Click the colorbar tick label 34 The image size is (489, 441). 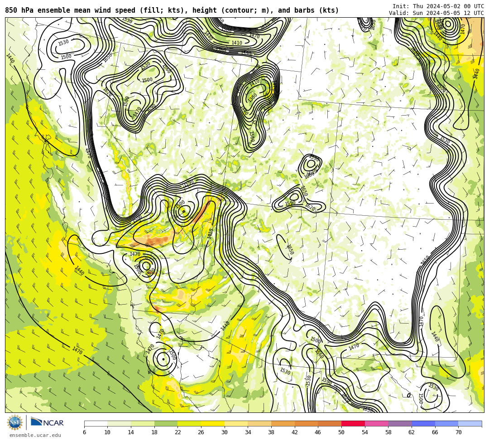click(x=248, y=432)
